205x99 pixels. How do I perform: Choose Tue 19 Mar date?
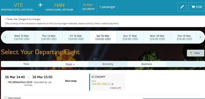click(184, 37)
